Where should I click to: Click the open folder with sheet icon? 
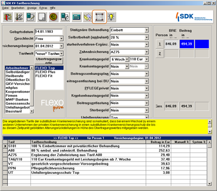point(88,17)
